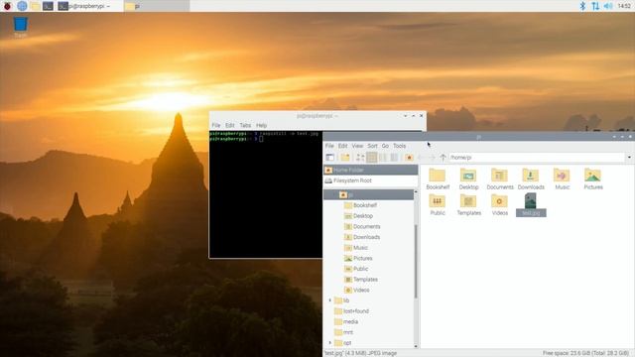The width and height of the screenshot is (635, 357).
Task: Select the Music folder icon in file pane
Action: [562, 178]
